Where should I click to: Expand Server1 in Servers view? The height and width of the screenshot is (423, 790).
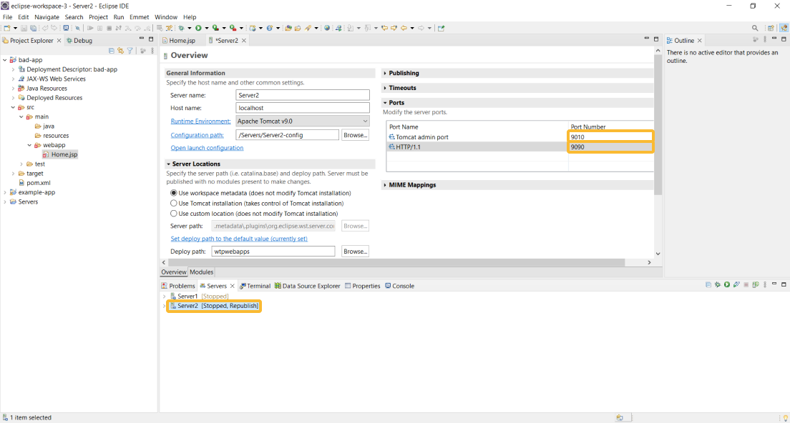click(165, 297)
